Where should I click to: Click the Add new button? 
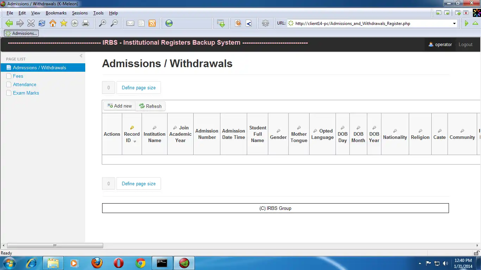point(119,106)
